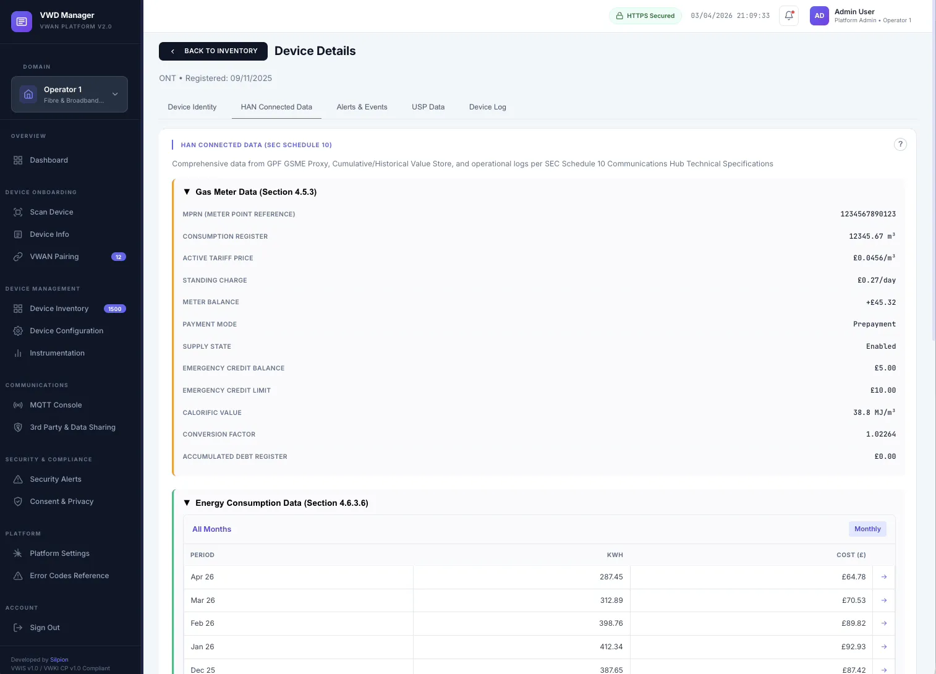Viewport: 936px width, 674px height.
Task: Click the notification bell
Action: click(x=788, y=15)
